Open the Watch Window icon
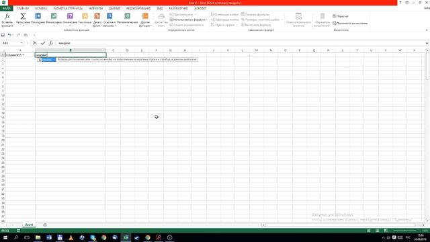The image size is (430, 242). pos(298,16)
